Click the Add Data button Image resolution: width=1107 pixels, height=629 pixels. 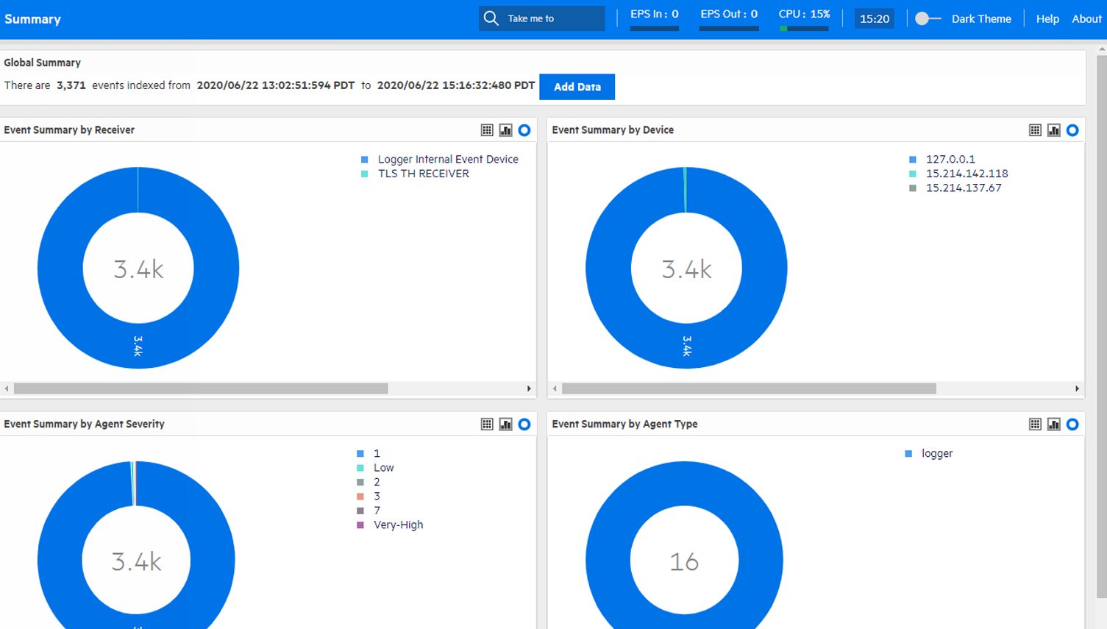point(577,87)
